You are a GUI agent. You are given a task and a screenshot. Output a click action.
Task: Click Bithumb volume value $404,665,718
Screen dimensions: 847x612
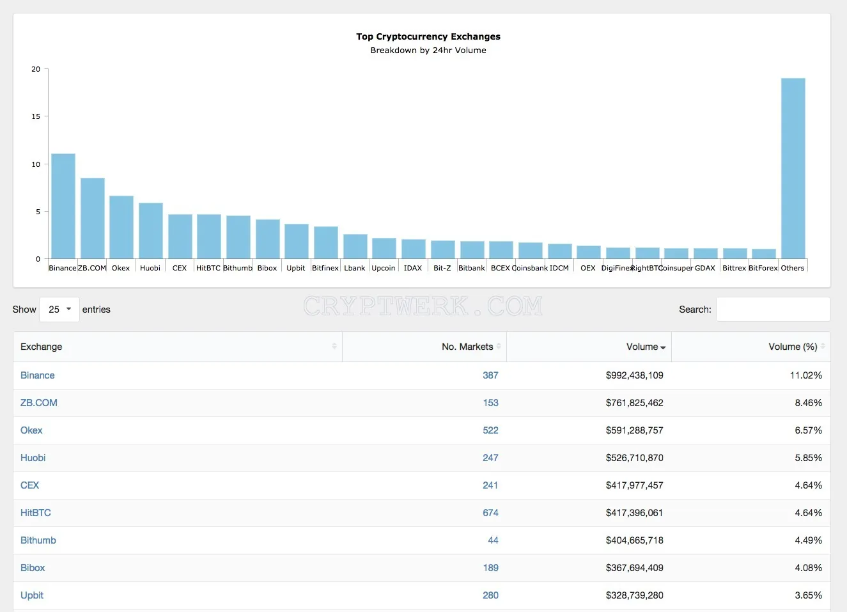click(x=635, y=540)
